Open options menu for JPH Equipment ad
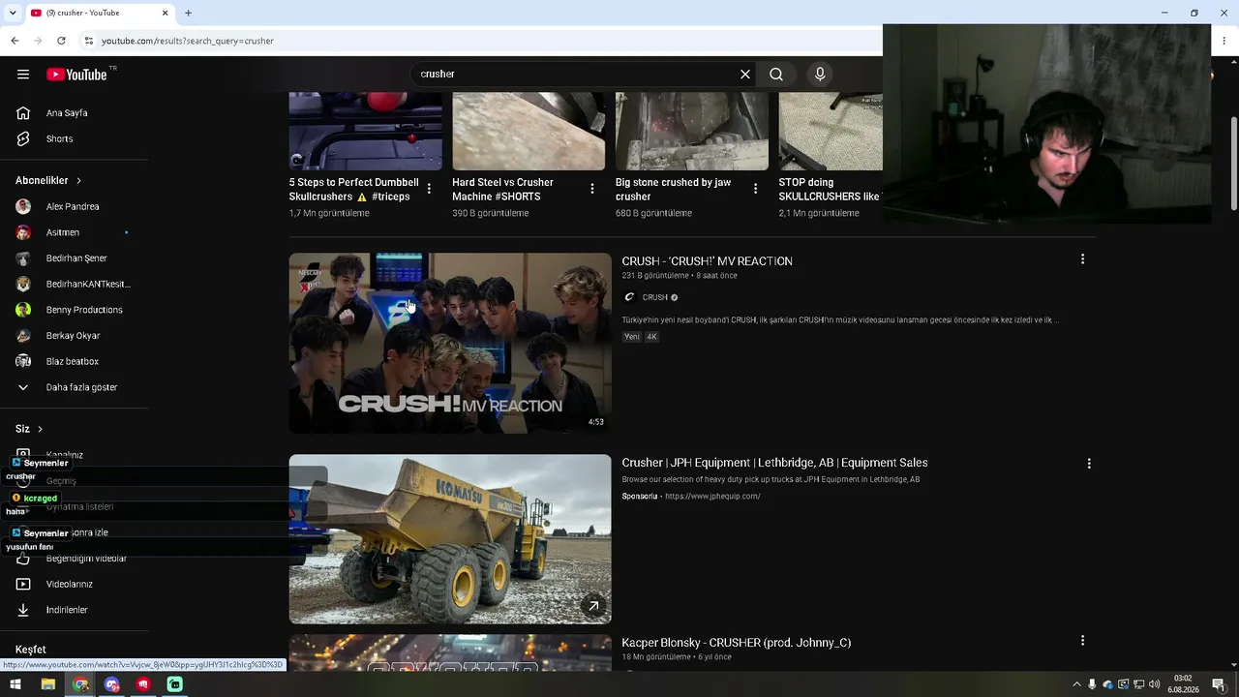The height and width of the screenshot is (697, 1239). 1089,464
